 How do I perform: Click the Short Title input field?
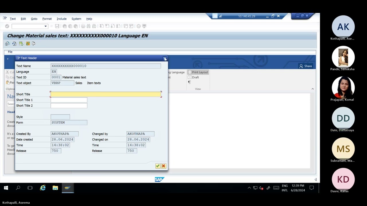[x=106, y=94]
